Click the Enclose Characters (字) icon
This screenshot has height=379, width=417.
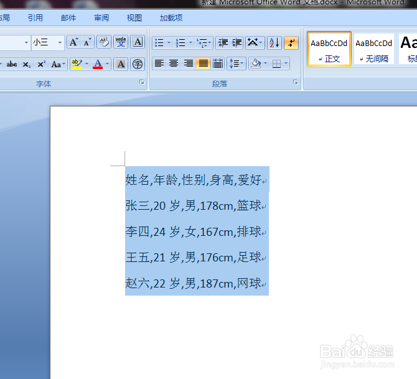coord(138,64)
